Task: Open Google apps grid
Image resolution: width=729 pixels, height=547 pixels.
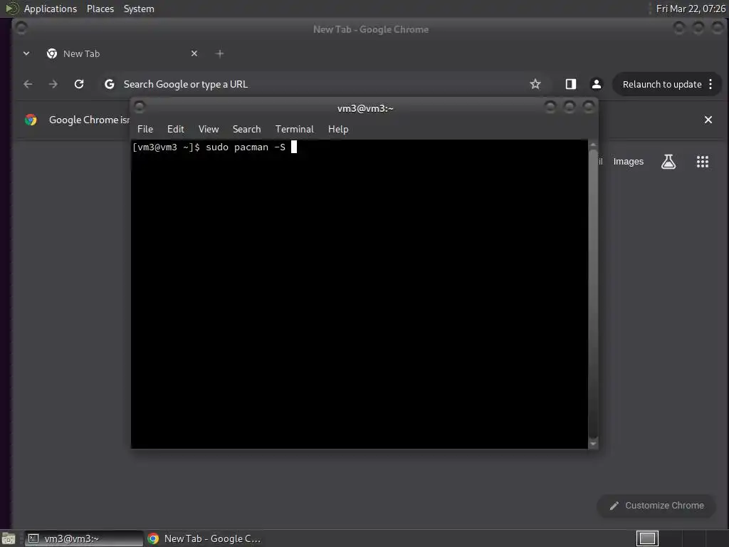Action: click(x=703, y=162)
